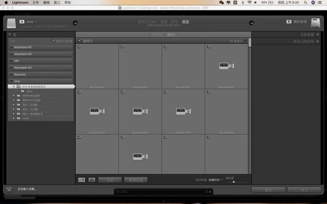This screenshot has height=204, width=327.
Task: Uncheck first video in second row
Action: (79, 92)
